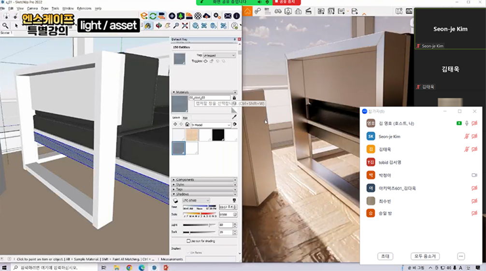The height and width of the screenshot is (271, 486).
Task: Select the eyedropper Sample Paint tool
Action: (x=234, y=117)
